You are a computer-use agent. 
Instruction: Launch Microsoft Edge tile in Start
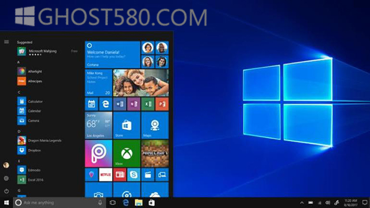pos(105,104)
